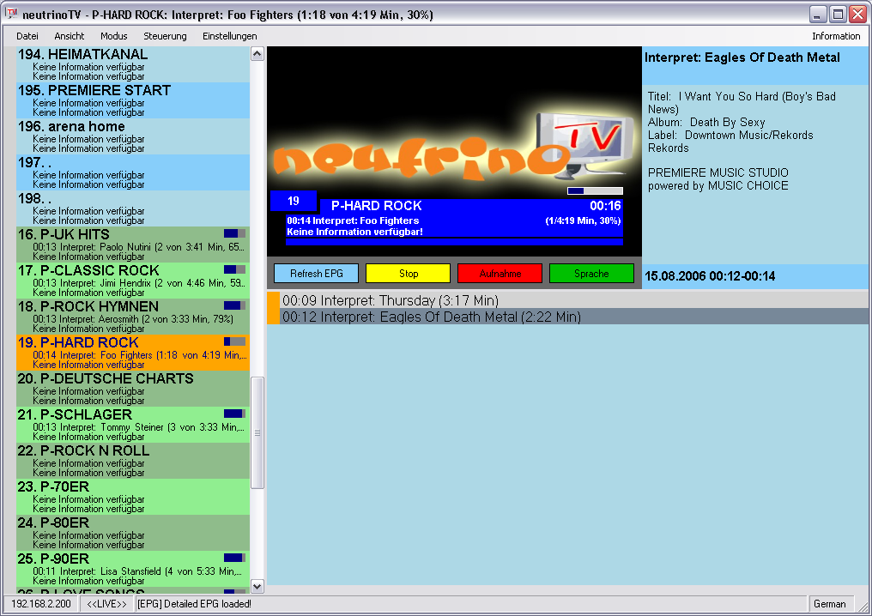Click the IP address 192.168.2.200 in status bar

(41, 604)
